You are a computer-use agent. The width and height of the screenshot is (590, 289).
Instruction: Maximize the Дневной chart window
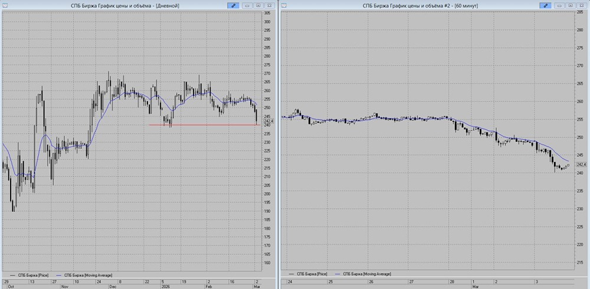tap(258, 6)
